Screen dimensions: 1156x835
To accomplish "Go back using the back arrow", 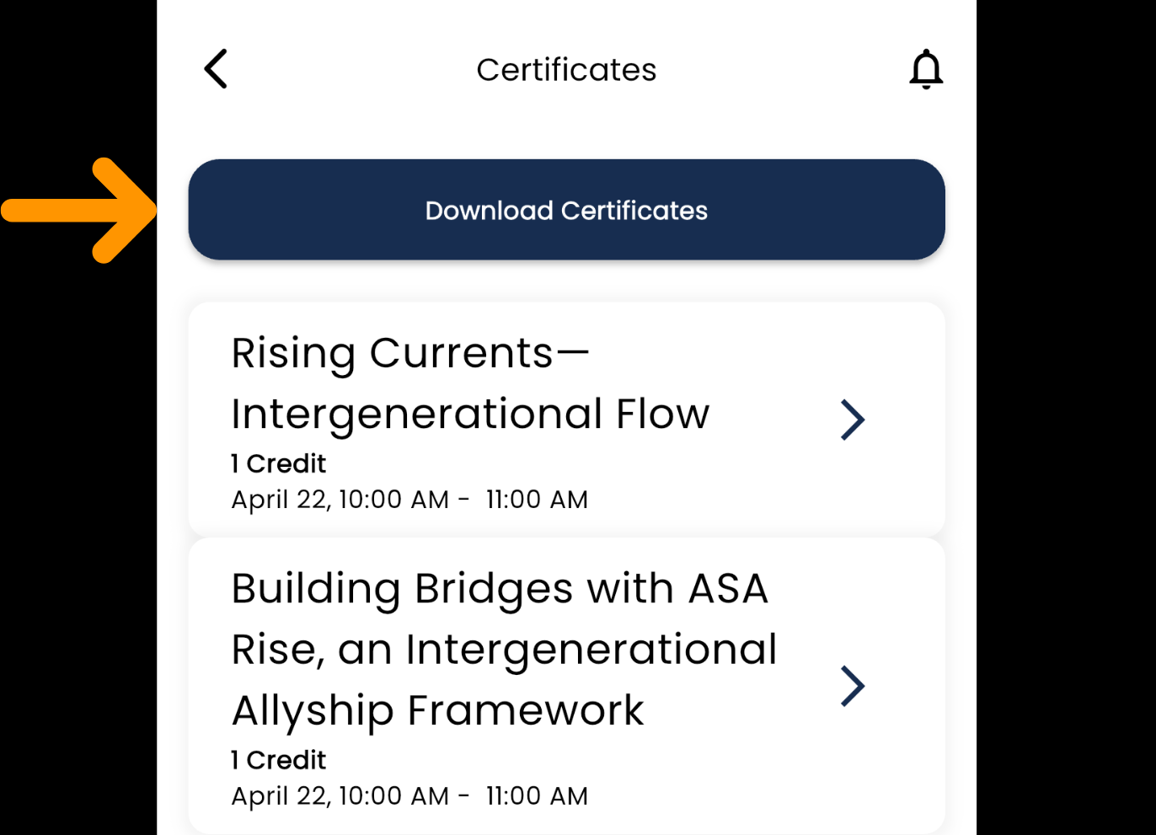I will (x=216, y=69).
